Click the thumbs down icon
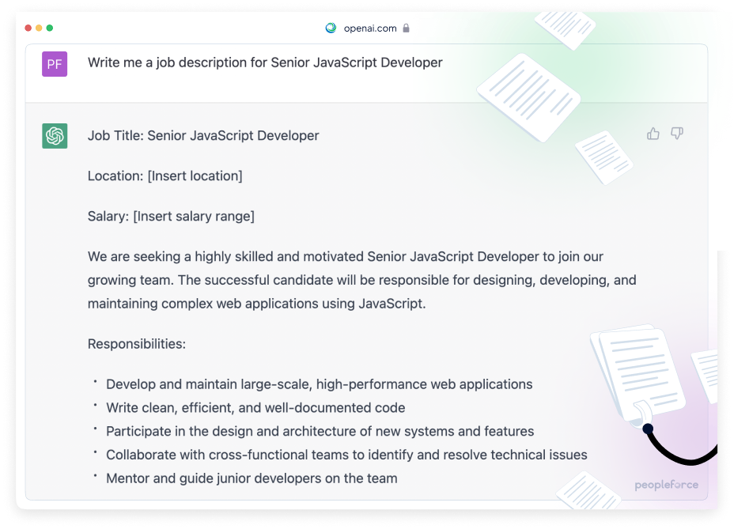Viewport: 749px width, 529px height. click(677, 134)
